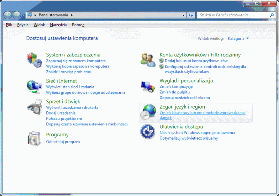Click Zmień kompozycję link
The height and width of the screenshot is (196, 279).
pos(176,87)
